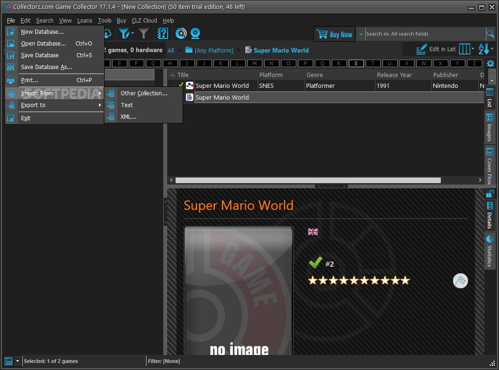Click the disc barcode scanner toolbar icon
The image size is (499, 370).
tap(181, 33)
